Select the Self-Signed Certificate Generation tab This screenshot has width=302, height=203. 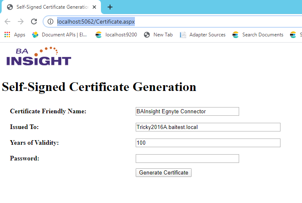[x=50, y=7]
